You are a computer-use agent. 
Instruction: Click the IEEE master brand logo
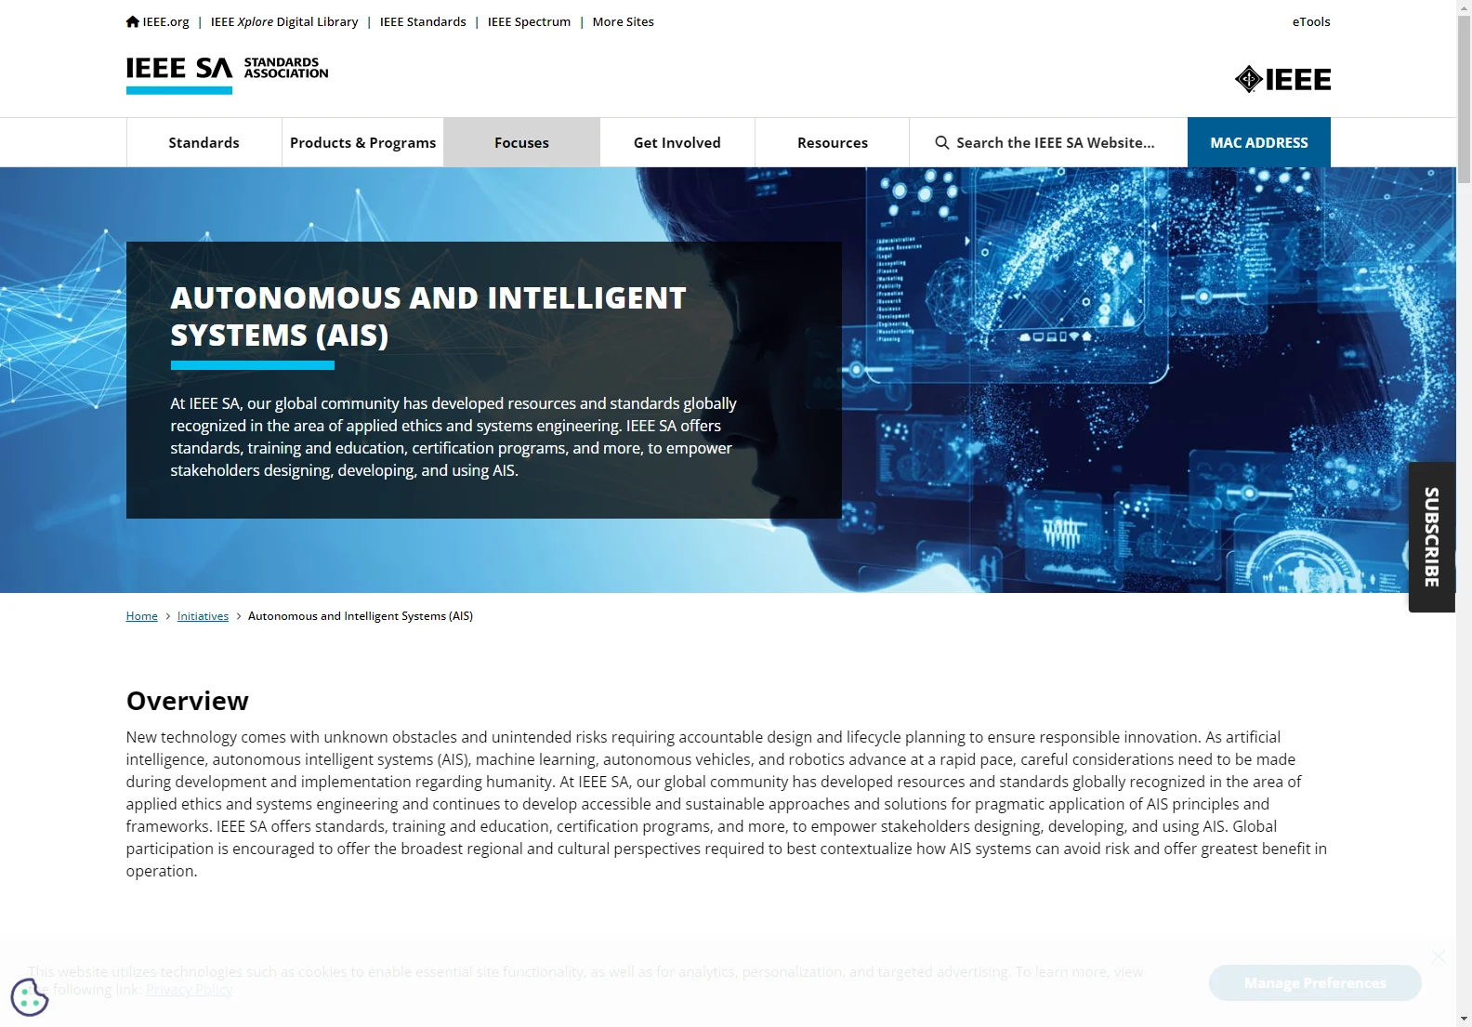coord(1282,80)
